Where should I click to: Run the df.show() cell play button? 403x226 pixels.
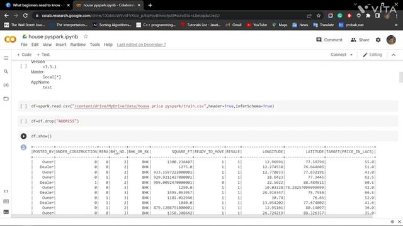pos(23,136)
